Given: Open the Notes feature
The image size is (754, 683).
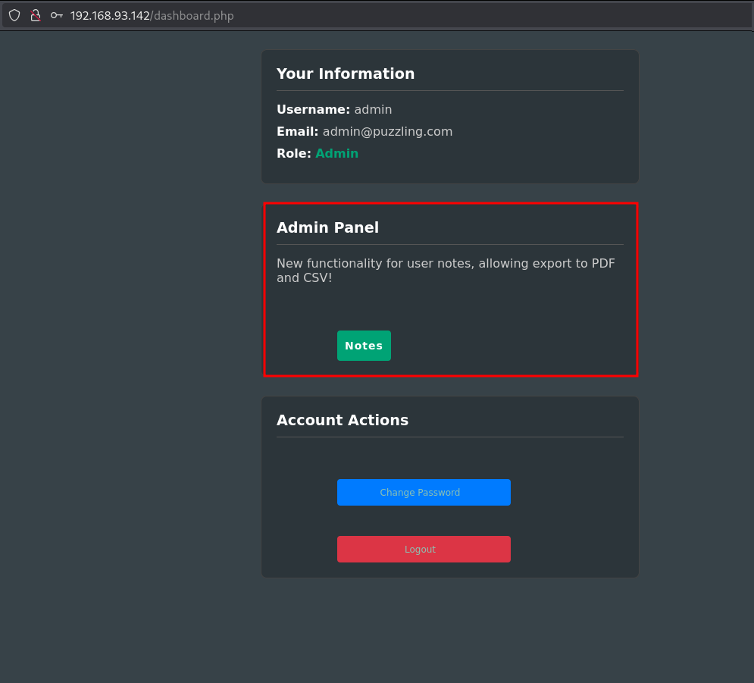Looking at the screenshot, I should tap(364, 346).
